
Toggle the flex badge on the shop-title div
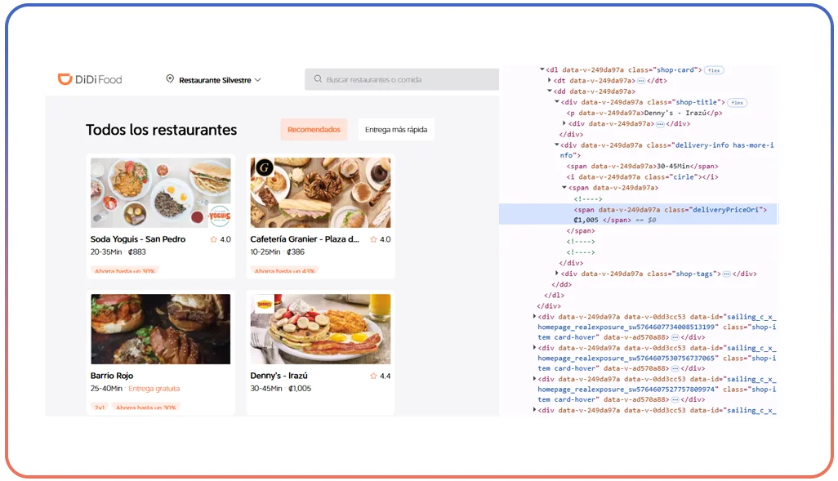[738, 102]
